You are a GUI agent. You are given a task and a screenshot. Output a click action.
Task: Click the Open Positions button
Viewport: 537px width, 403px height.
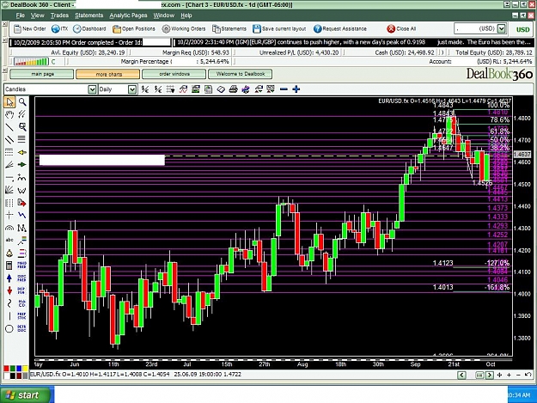pyautogui.click(x=134, y=28)
